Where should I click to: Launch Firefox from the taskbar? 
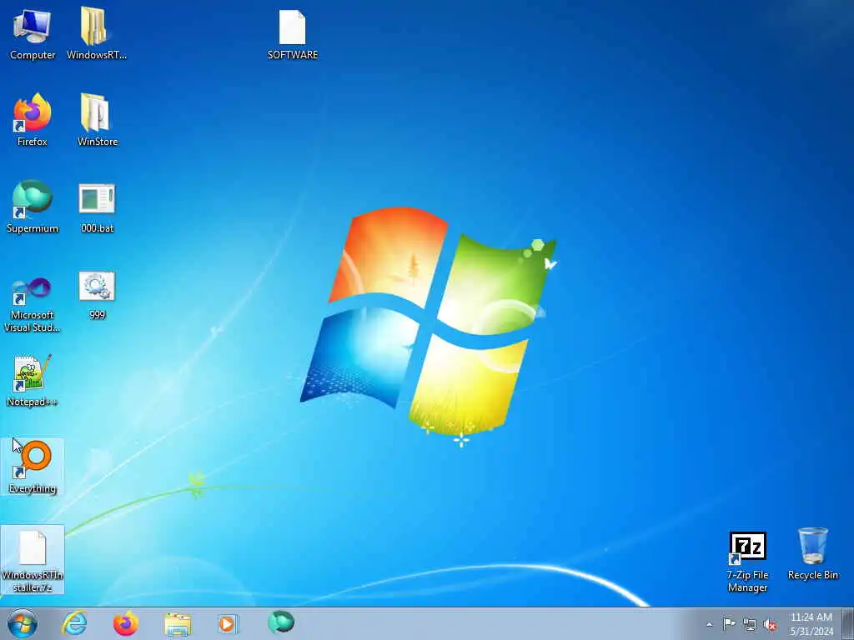[x=125, y=623]
